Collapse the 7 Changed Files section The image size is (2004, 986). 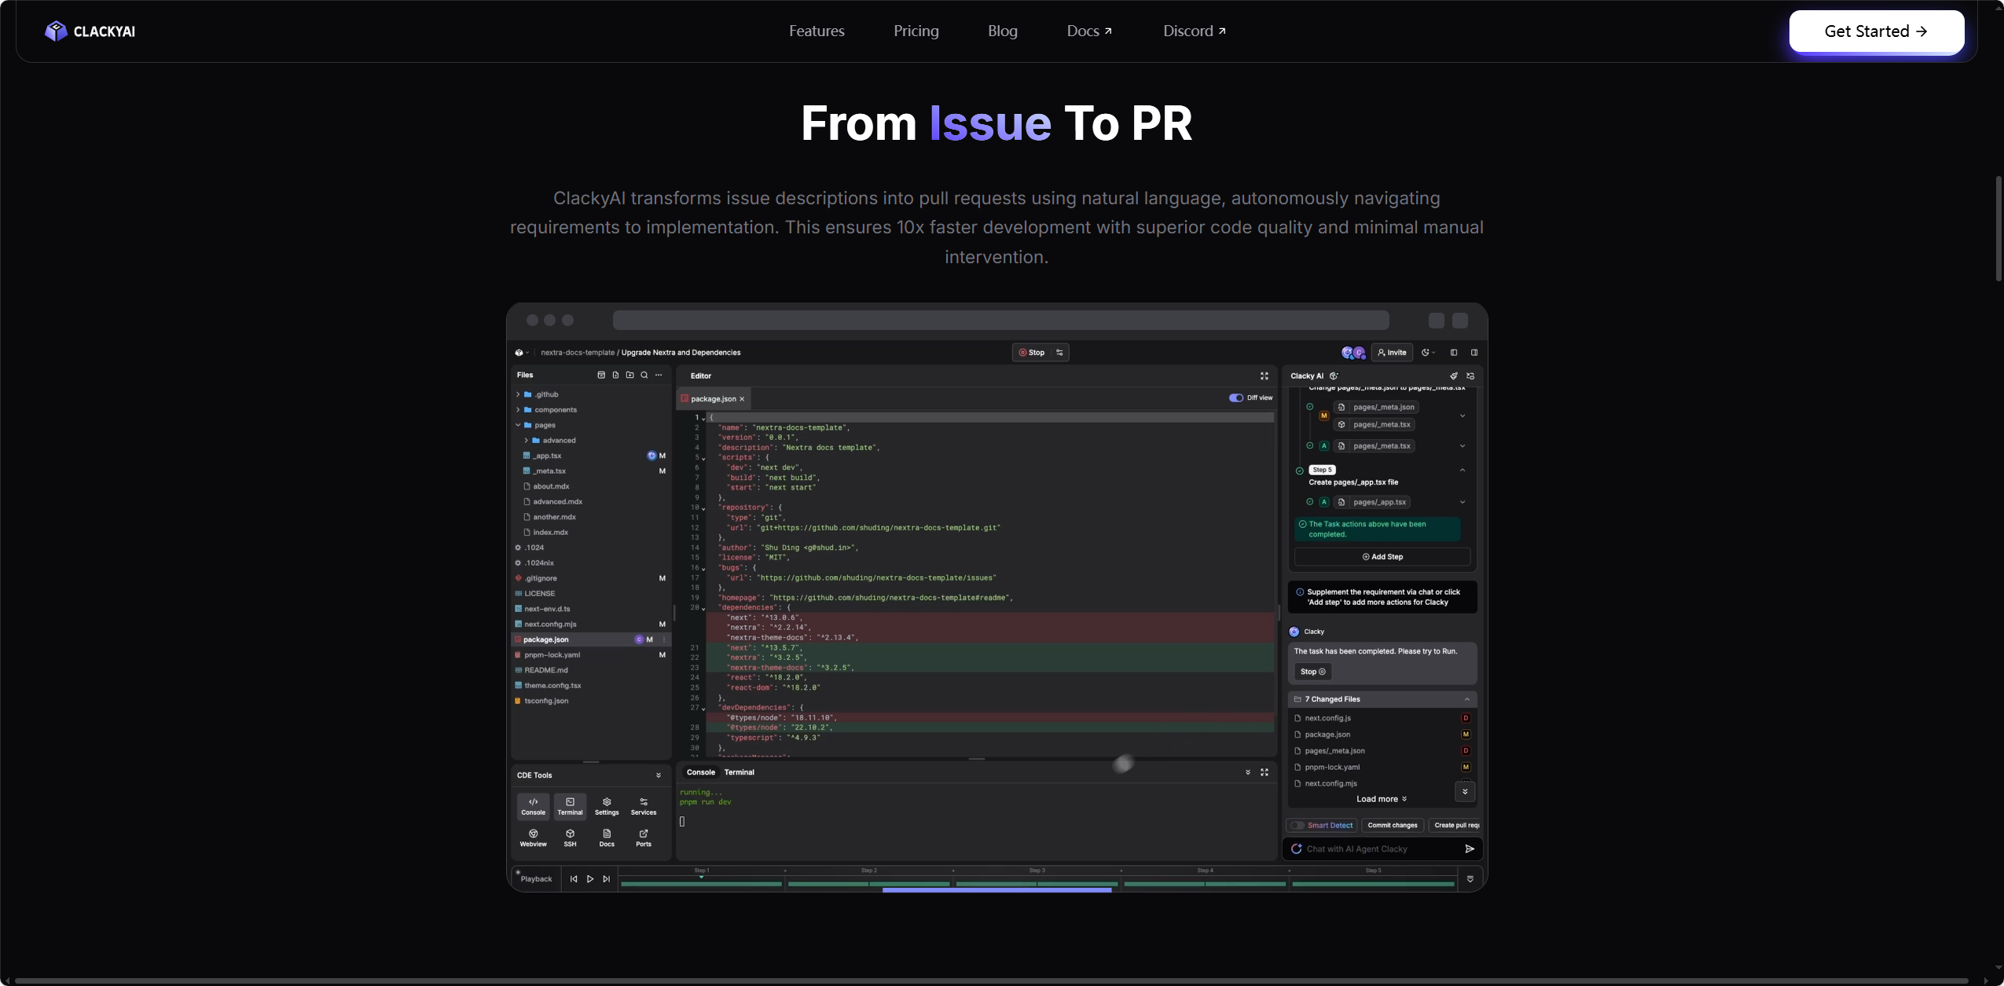pyautogui.click(x=1466, y=699)
